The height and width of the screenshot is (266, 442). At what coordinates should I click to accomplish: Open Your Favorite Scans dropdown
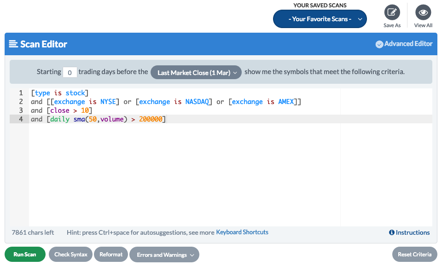(x=320, y=19)
